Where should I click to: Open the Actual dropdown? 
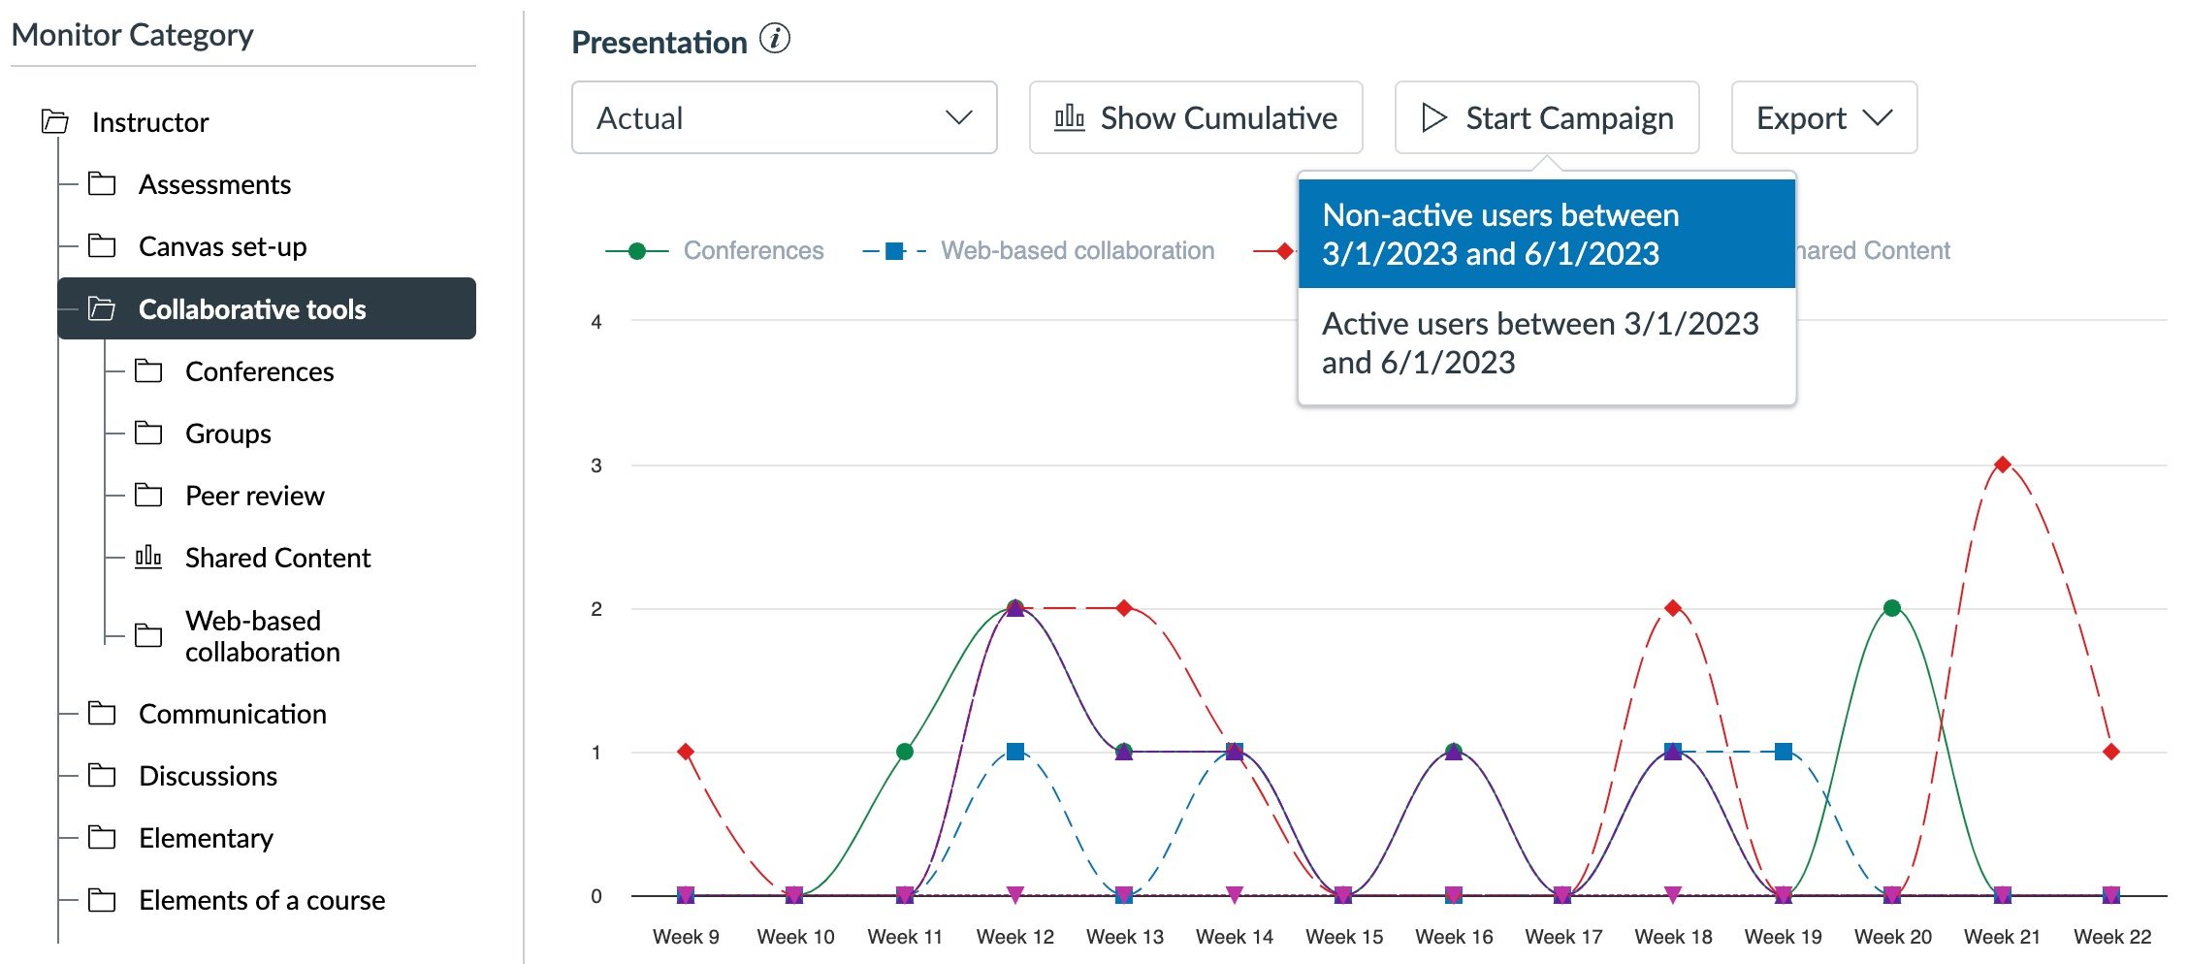(x=782, y=117)
